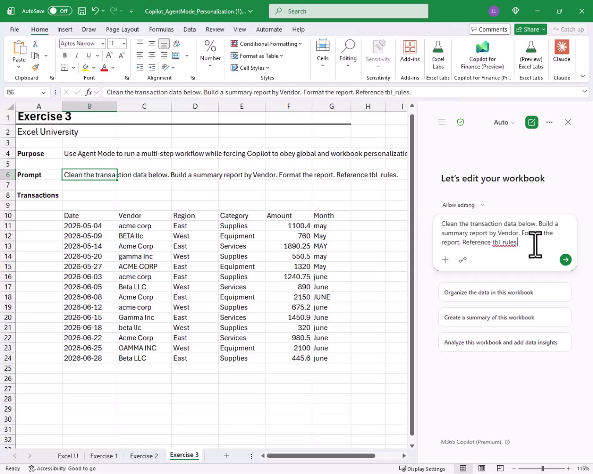
Task: Open Fill Color swatch button
Action: (x=86, y=68)
